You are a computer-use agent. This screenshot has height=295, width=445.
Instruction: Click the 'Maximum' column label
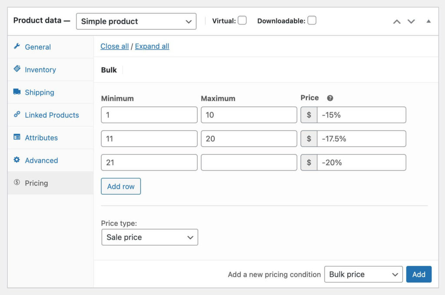pyautogui.click(x=218, y=99)
